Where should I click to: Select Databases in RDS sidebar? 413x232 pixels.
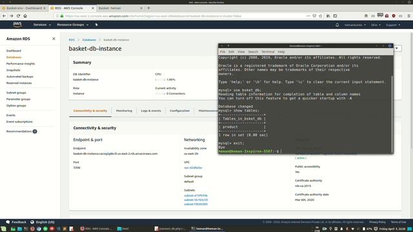click(14, 57)
